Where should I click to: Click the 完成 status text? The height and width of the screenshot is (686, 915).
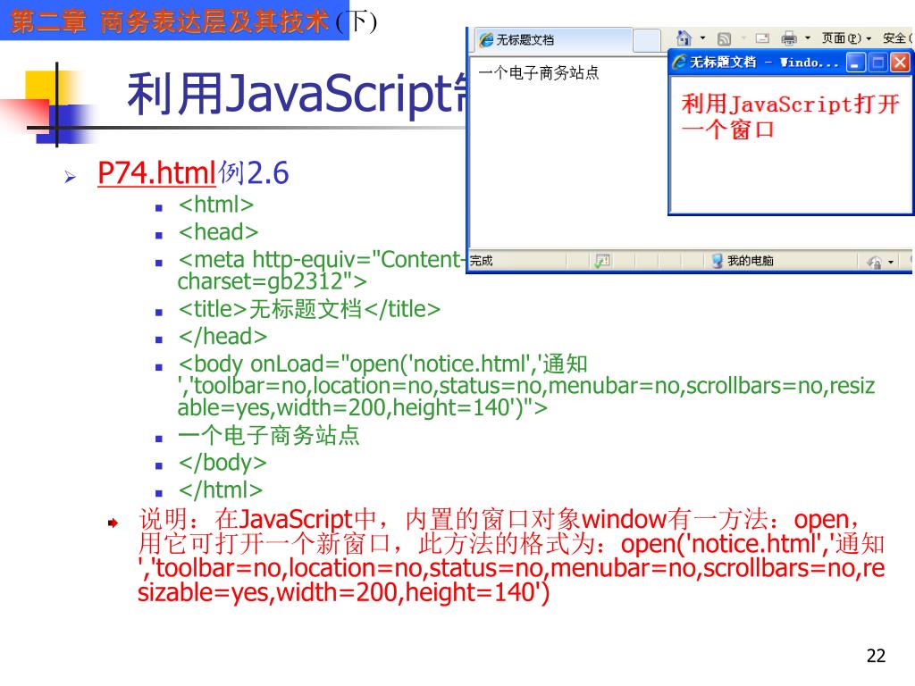tap(482, 261)
